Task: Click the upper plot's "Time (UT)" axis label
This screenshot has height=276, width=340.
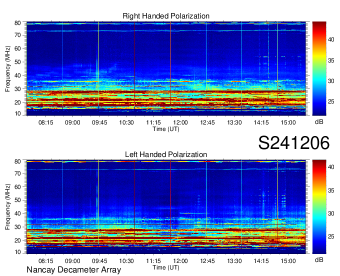Action: [x=166, y=129]
